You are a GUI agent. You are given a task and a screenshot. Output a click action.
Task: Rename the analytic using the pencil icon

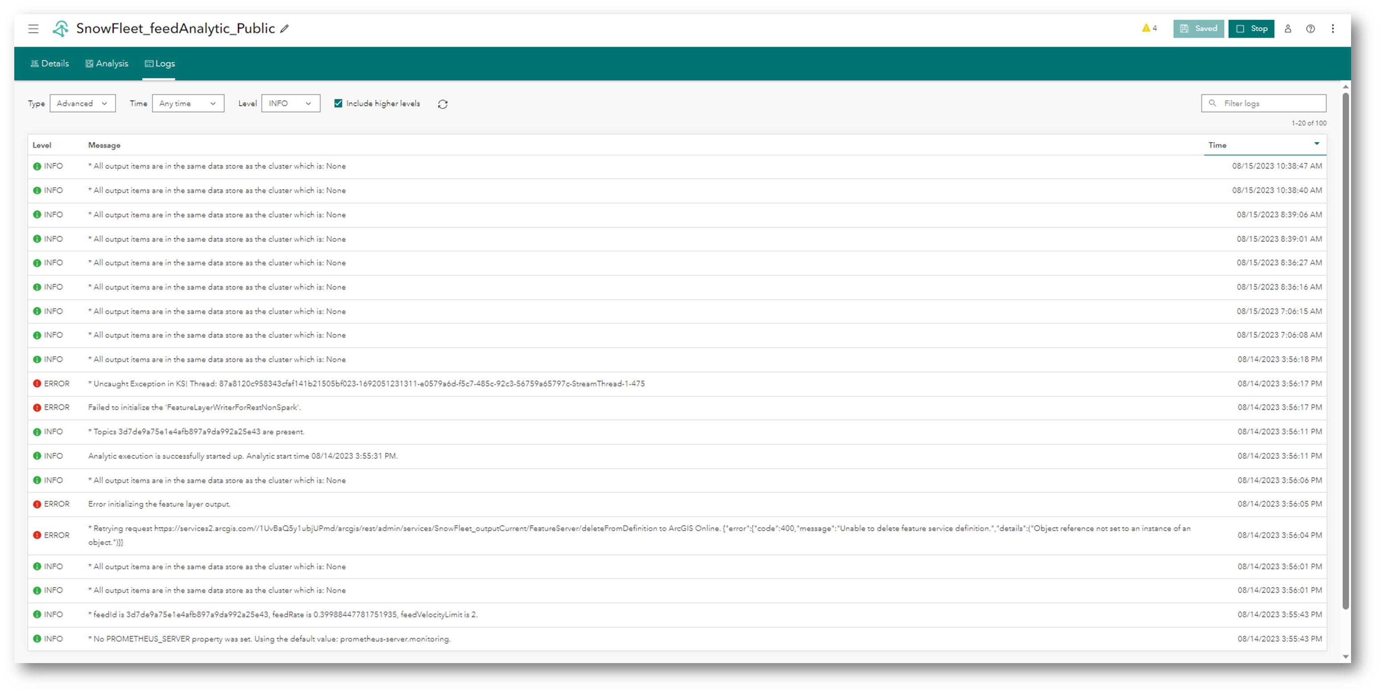[x=284, y=29]
